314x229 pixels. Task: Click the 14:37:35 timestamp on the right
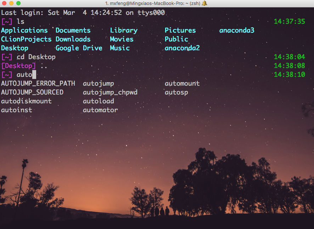pyautogui.click(x=289, y=22)
